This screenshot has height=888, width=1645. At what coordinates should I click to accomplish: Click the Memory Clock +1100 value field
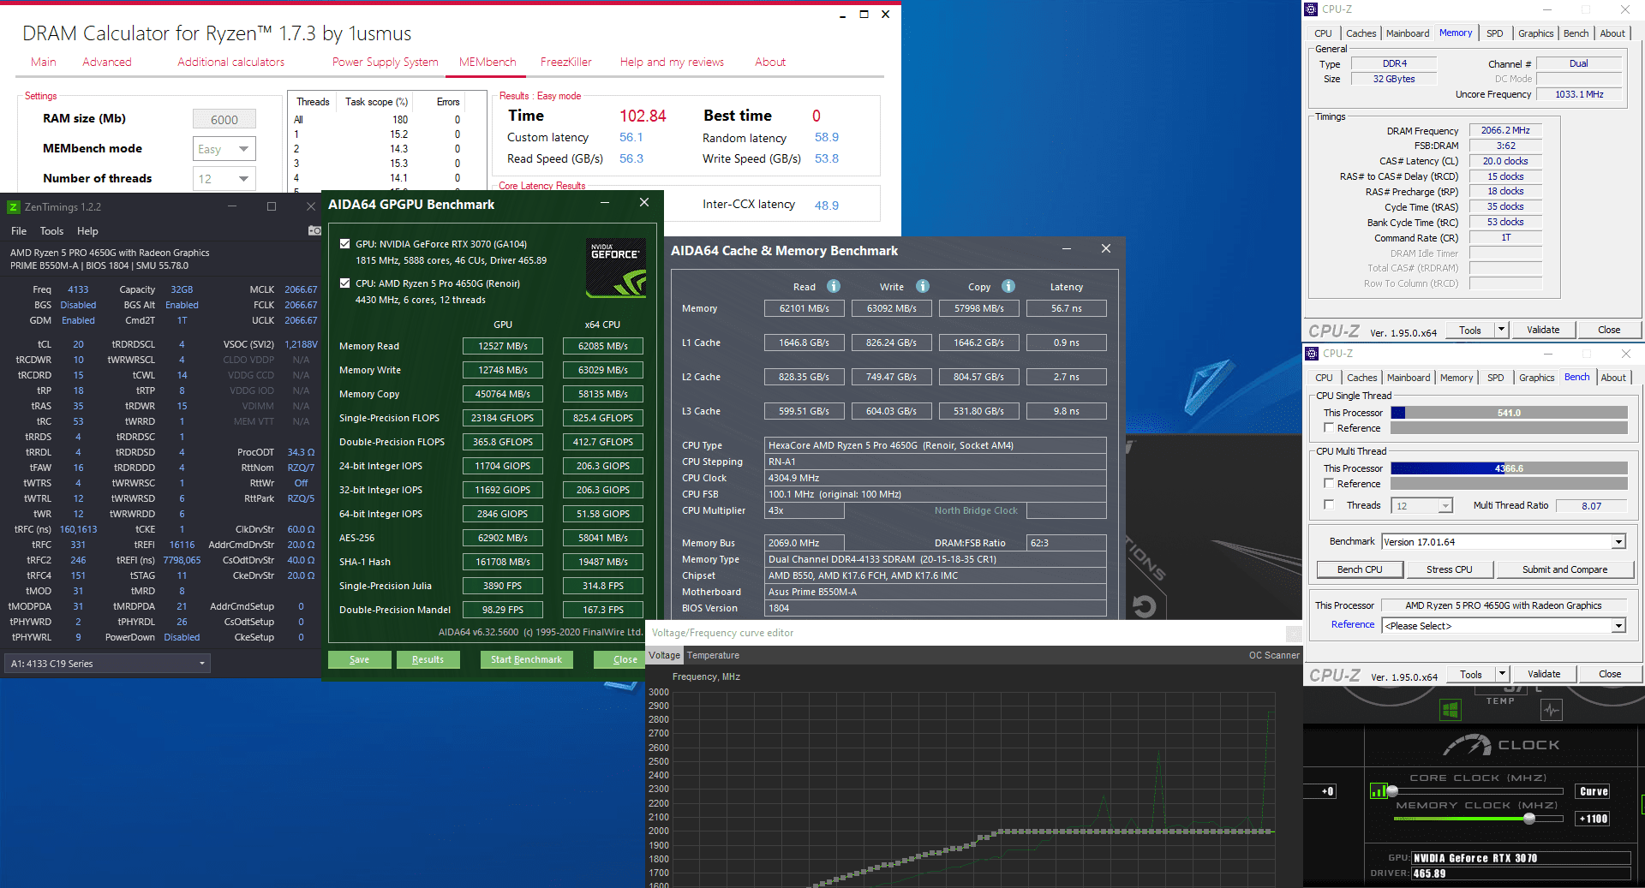click(x=1594, y=819)
